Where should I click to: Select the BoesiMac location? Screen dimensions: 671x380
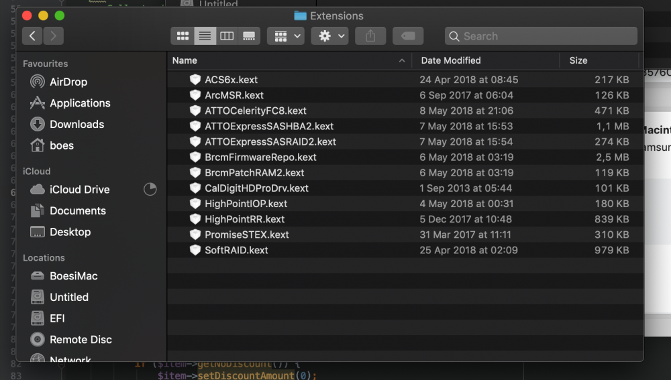(x=74, y=276)
